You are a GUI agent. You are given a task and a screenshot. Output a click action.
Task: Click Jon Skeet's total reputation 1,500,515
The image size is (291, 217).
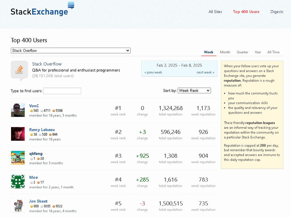pyautogui.click(x=171, y=203)
